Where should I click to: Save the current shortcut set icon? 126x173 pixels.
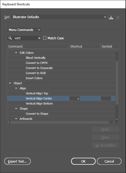111,17
